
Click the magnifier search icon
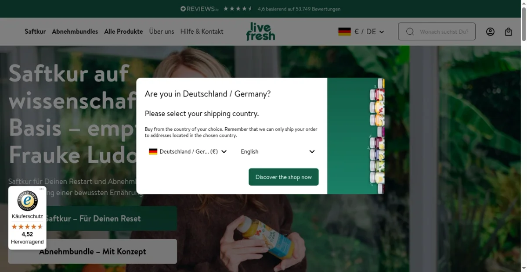(410, 32)
